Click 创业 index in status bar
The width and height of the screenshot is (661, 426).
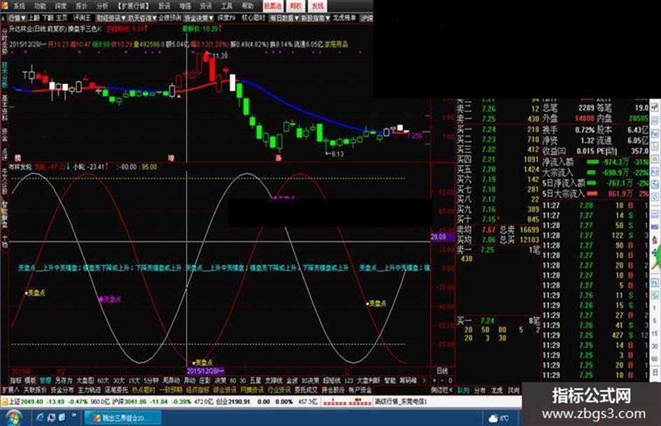pos(221,402)
